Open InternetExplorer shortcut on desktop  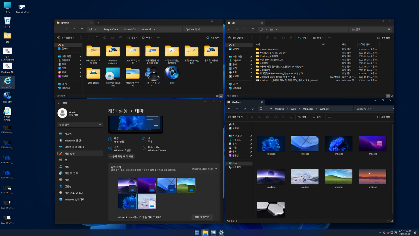coord(7,82)
